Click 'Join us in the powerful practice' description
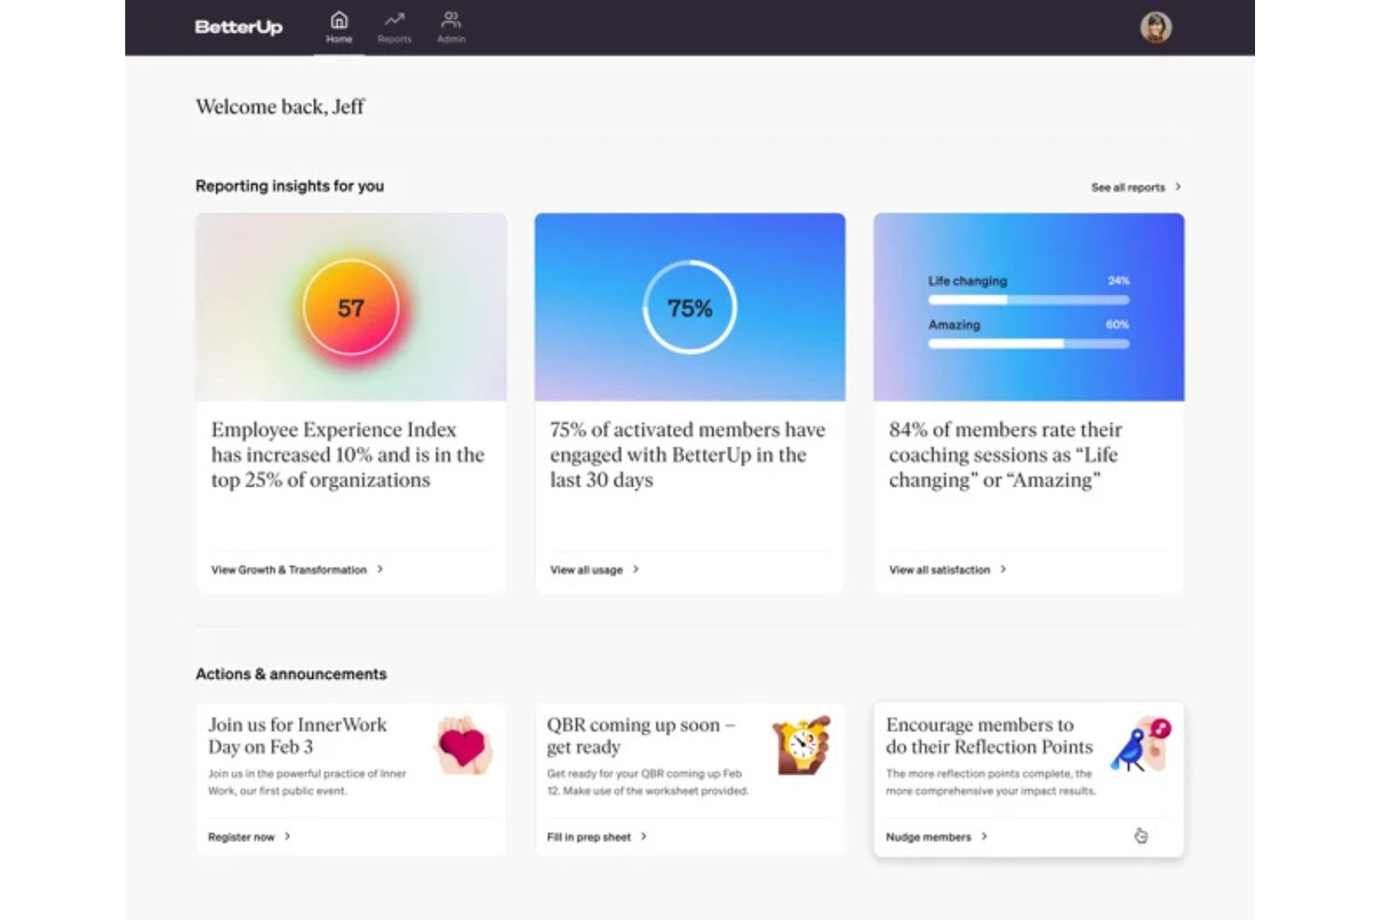The width and height of the screenshot is (1380, 920). [x=307, y=782]
